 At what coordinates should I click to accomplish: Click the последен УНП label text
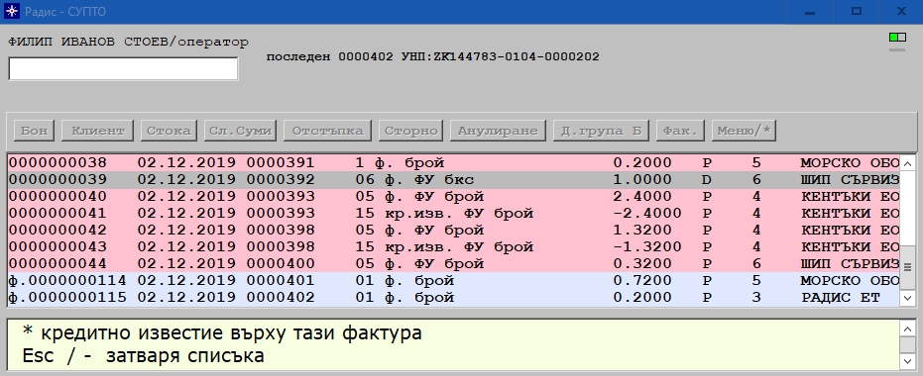432,57
